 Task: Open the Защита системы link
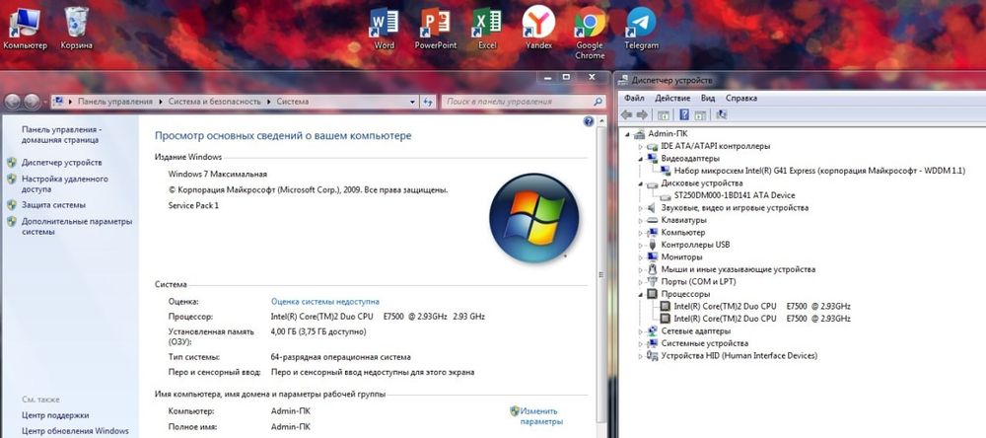click(x=53, y=205)
